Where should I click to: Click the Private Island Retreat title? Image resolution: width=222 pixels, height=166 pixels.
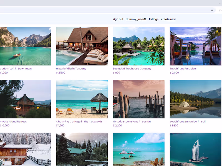point(13,121)
